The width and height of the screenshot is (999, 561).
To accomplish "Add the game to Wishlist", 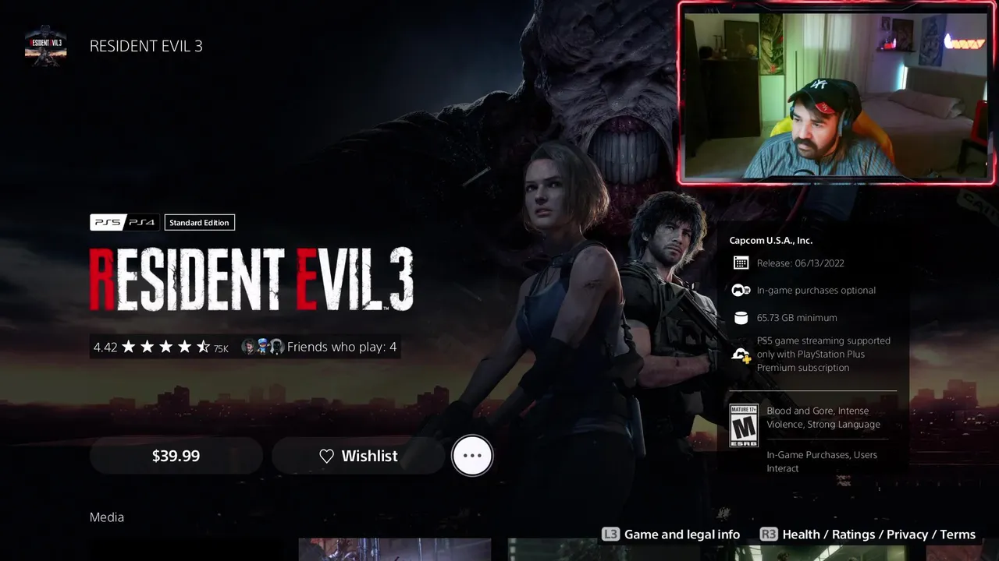I will pyautogui.click(x=358, y=456).
